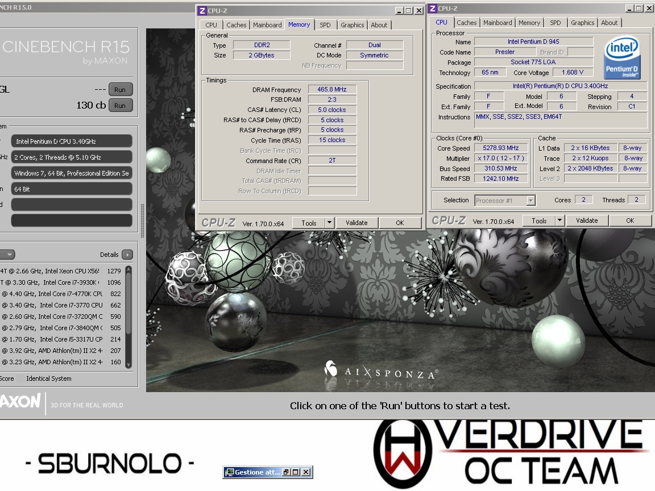Click Tools button in left CPU-Z window
The image size is (655, 491).
pos(309,223)
